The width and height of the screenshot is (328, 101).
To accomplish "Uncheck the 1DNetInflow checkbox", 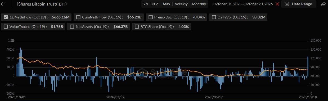I will [x=6, y=17].
